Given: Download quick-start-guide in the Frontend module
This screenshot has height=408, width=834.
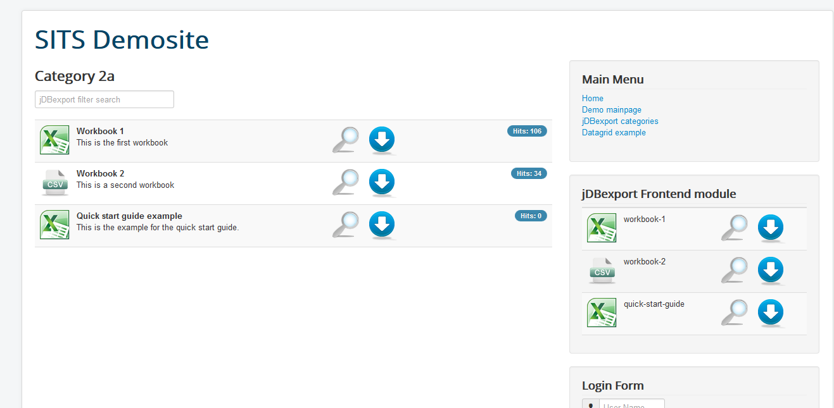Looking at the screenshot, I should pos(771,312).
